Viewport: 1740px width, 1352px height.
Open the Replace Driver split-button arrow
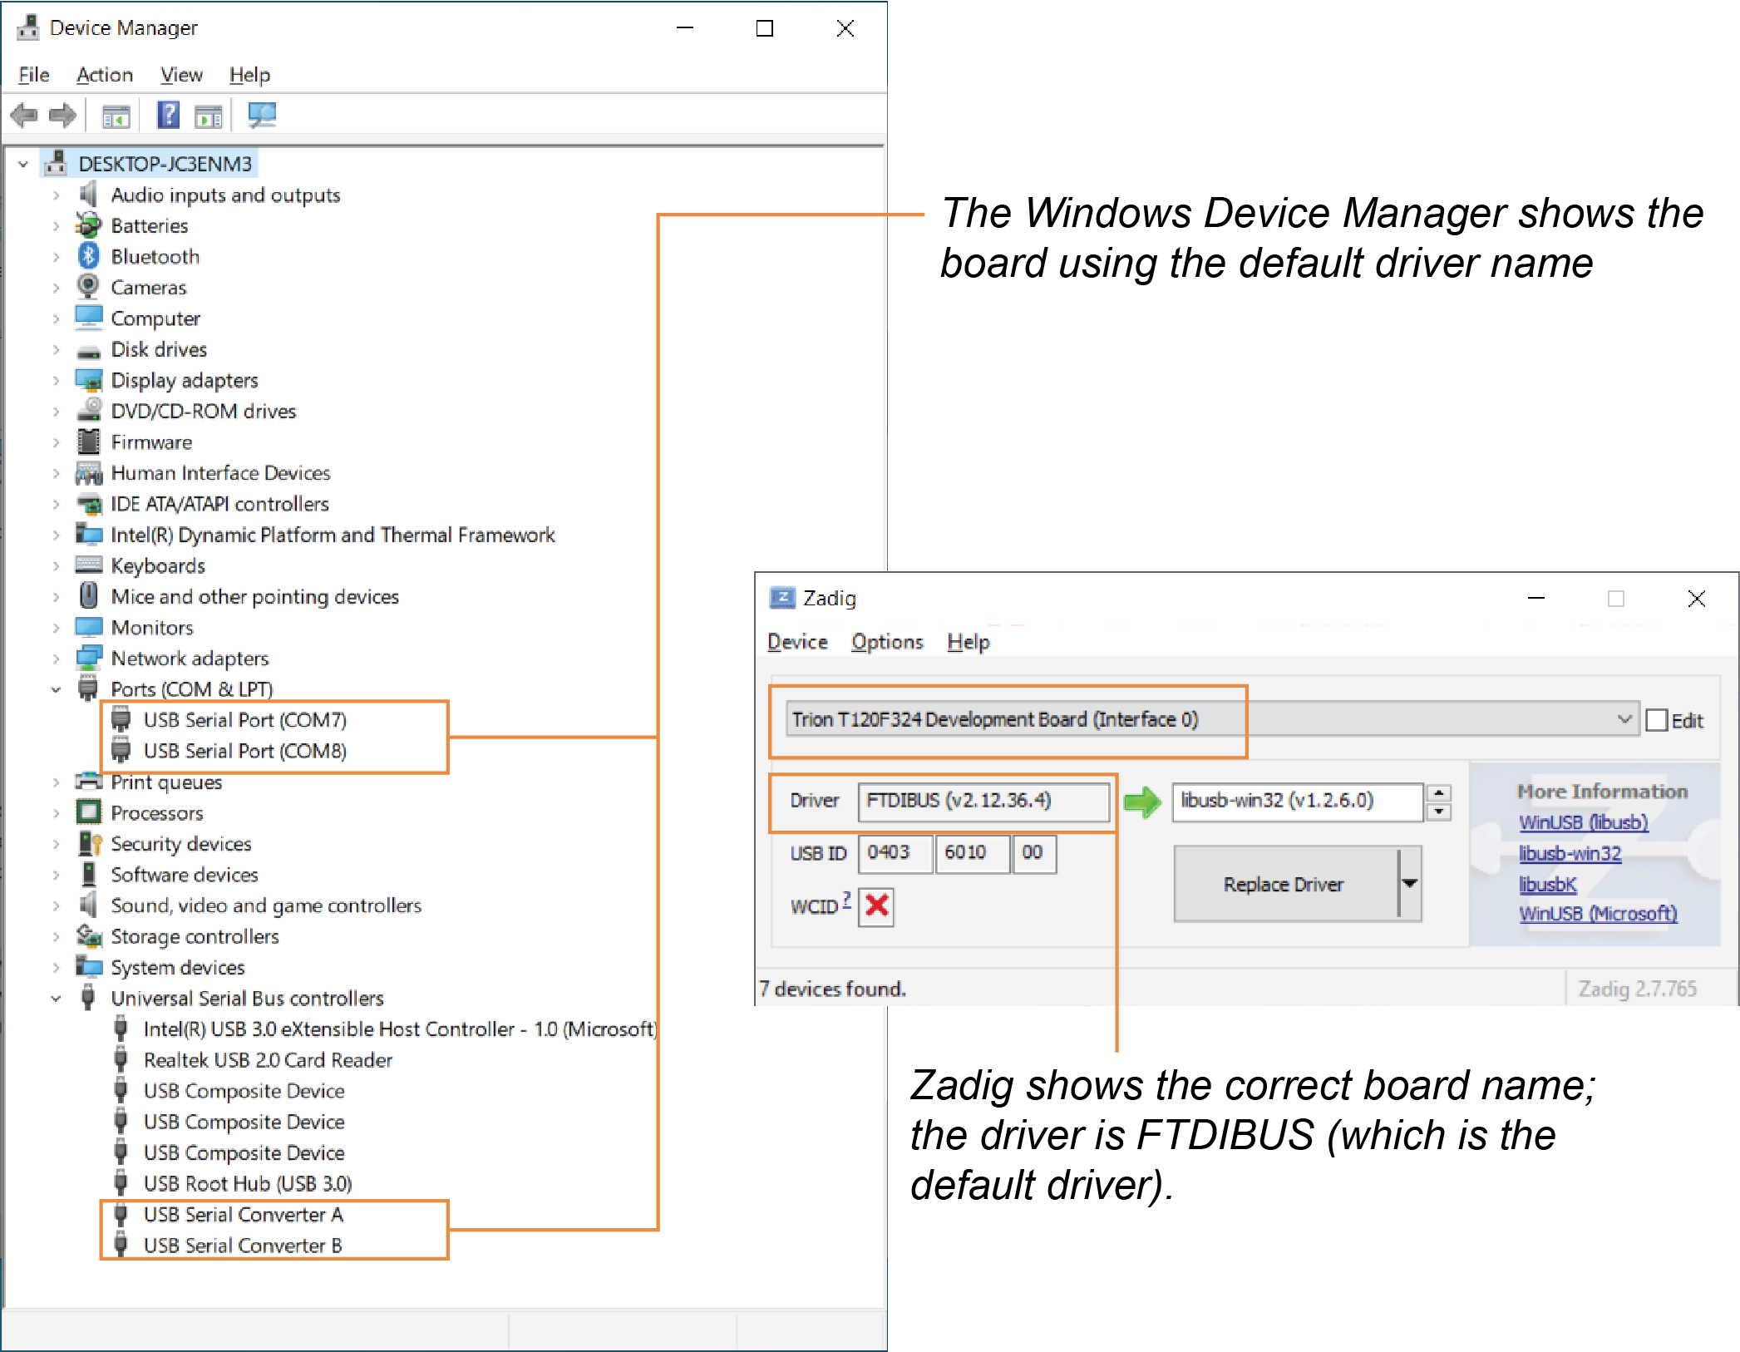click(x=1410, y=884)
